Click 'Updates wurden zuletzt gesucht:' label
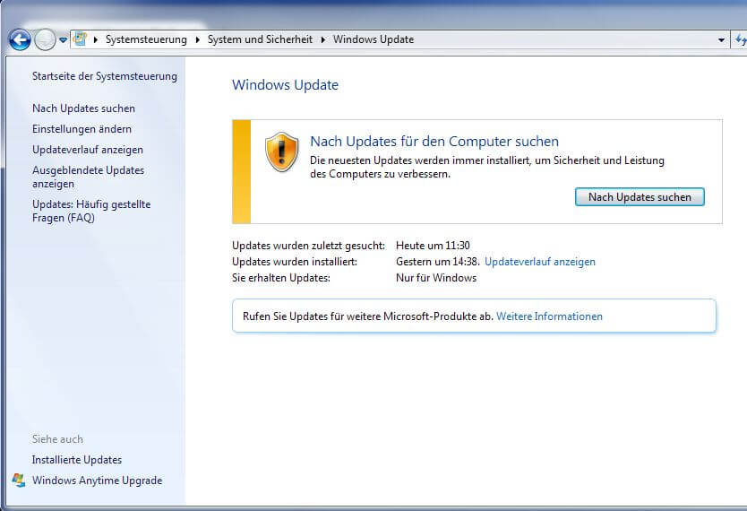 [x=308, y=246]
